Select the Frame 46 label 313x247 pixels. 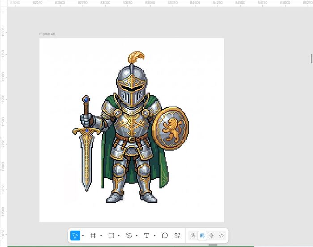(47, 34)
